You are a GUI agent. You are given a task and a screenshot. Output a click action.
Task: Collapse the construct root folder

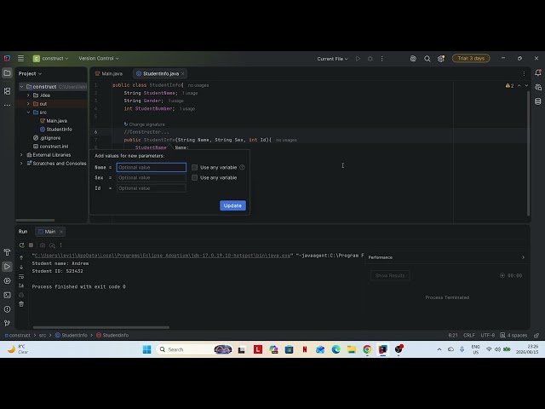[x=21, y=87]
